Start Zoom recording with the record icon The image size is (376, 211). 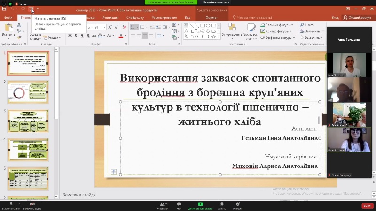pyautogui.click(x=222, y=205)
